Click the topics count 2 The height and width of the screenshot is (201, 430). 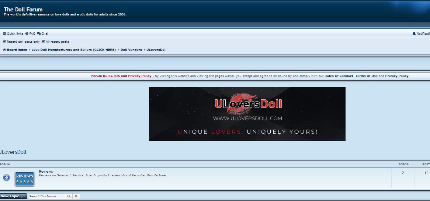403,173
